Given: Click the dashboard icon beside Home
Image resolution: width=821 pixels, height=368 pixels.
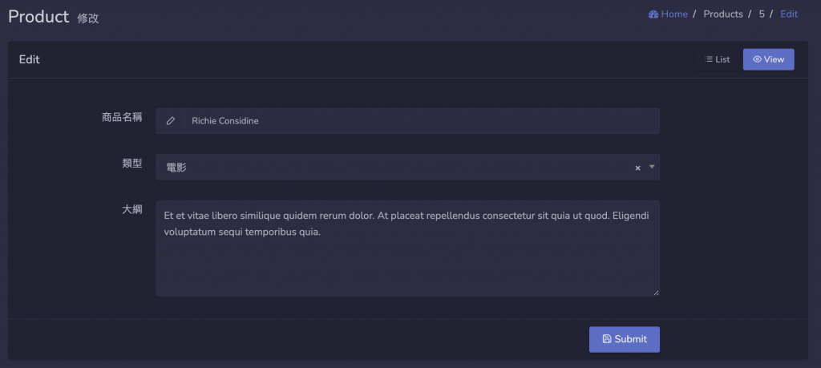Looking at the screenshot, I should [653, 14].
